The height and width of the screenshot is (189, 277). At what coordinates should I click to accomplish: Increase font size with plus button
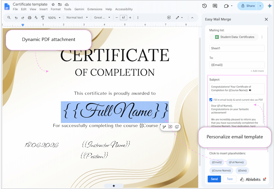(x=130, y=18)
